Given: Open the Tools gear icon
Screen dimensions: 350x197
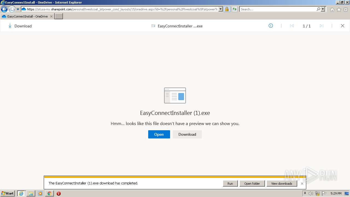Looking at the screenshot, I should pyautogui.click(x=346, y=10).
